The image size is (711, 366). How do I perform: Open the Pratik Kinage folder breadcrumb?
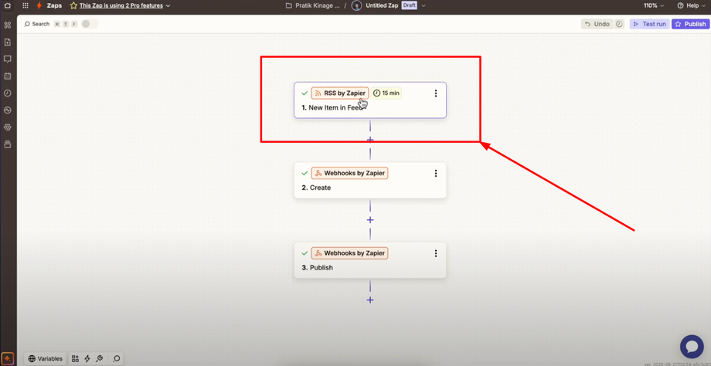click(x=317, y=6)
